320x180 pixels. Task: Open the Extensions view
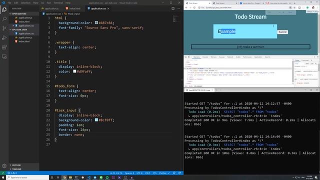point(4,47)
